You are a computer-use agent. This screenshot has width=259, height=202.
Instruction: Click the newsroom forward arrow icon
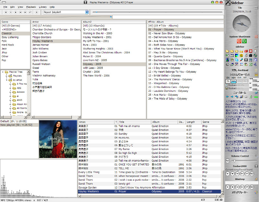click(232, 97)
